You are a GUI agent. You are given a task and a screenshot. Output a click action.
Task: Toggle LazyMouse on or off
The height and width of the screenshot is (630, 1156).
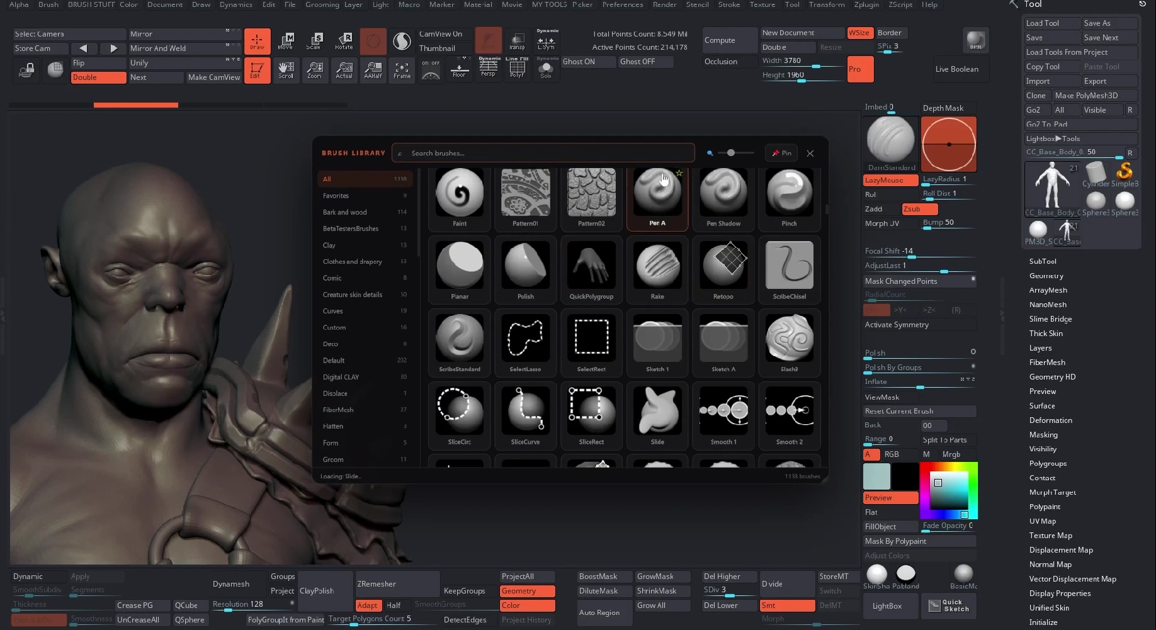click(891, 180)
